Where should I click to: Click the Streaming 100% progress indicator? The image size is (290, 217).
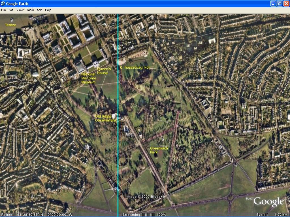coord(144,215)
